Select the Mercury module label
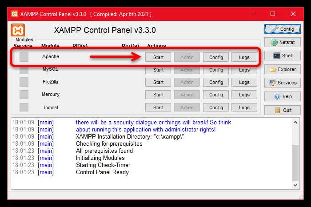The height and width of the screenshot is (207, 311). (51, 94)
